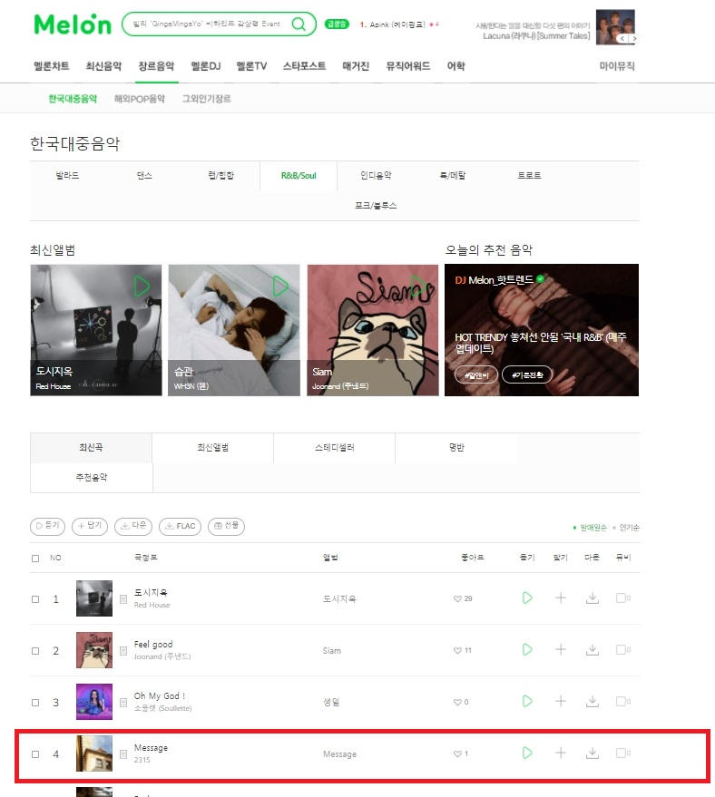
Task: Click the search magnifier icon
Action: (299, 24)
